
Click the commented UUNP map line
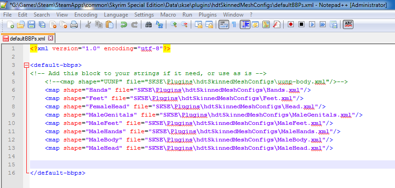[x=196, y=82]
